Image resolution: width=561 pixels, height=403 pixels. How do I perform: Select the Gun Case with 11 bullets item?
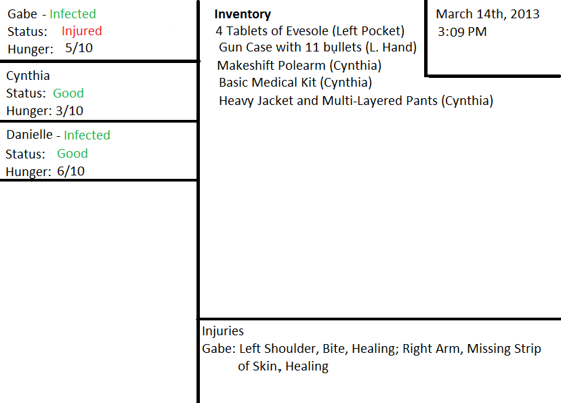coord(317,48)
